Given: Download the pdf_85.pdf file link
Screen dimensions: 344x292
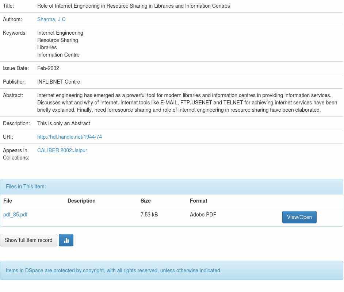Looking at the screenshot, I should click(15, 215).
